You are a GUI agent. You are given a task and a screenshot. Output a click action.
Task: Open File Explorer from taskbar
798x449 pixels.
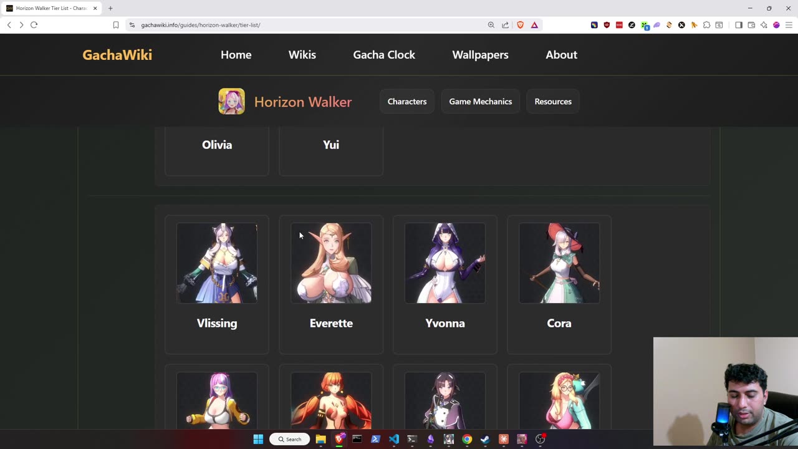[320, 439]
